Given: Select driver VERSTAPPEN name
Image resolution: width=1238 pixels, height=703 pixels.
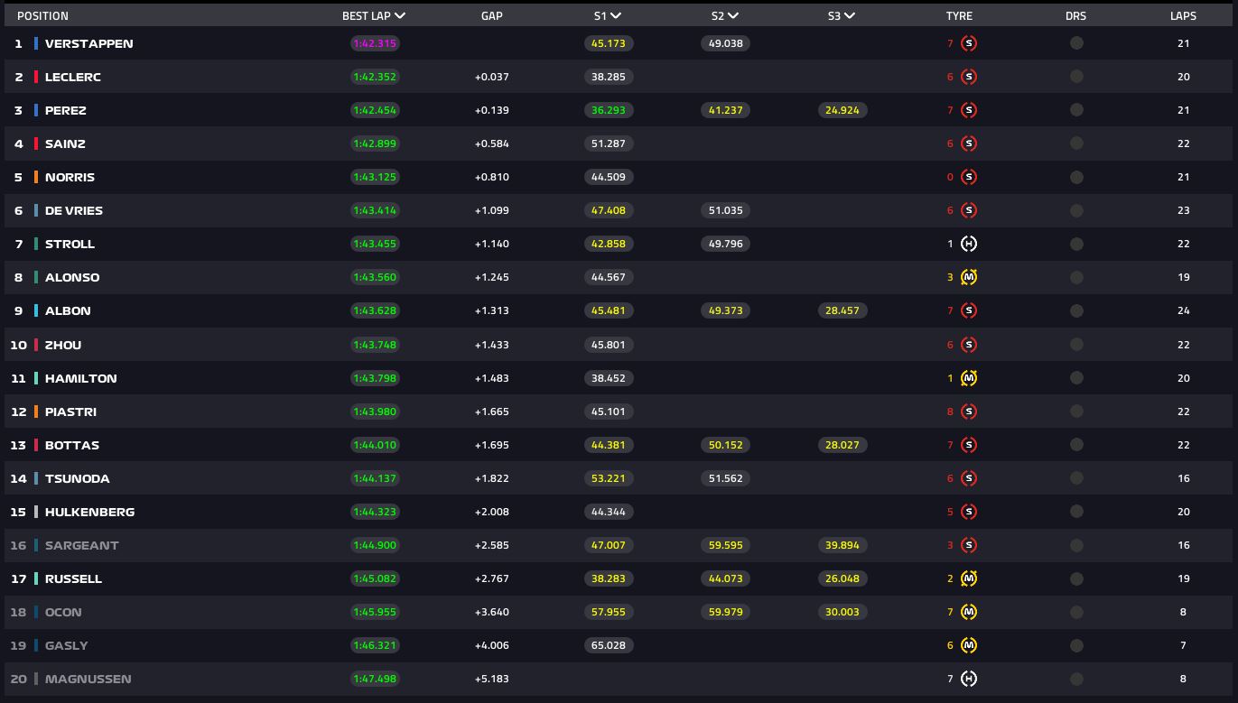Looking at the screenshot, I should [88, 43].
